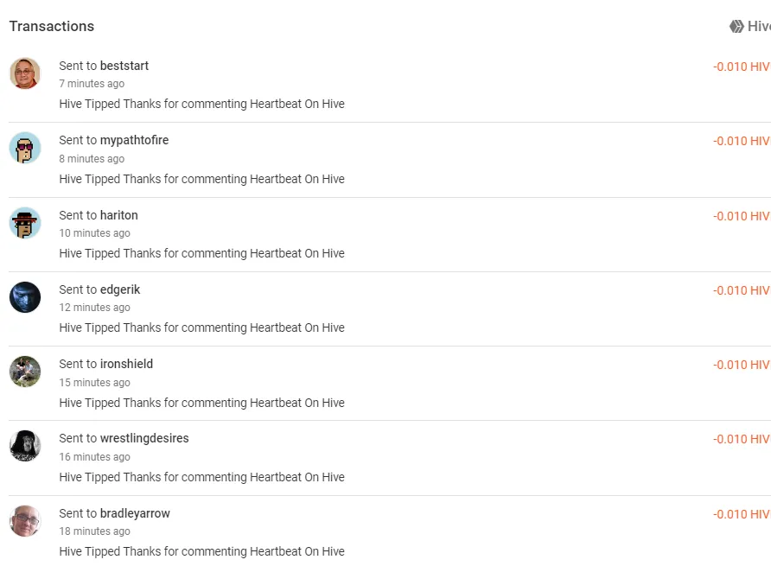
Task: Open the edgerik username link
Action: [120, 289]
